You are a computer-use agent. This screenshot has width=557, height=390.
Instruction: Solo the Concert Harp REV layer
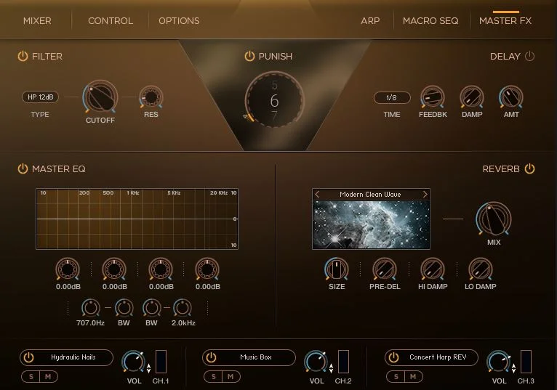(x=396, y=376)
